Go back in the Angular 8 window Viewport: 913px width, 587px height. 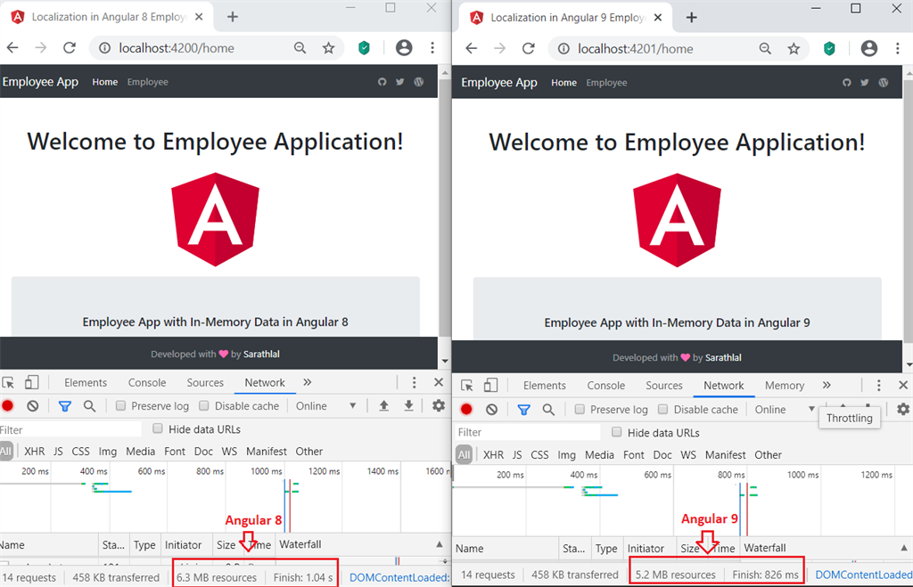12,48
